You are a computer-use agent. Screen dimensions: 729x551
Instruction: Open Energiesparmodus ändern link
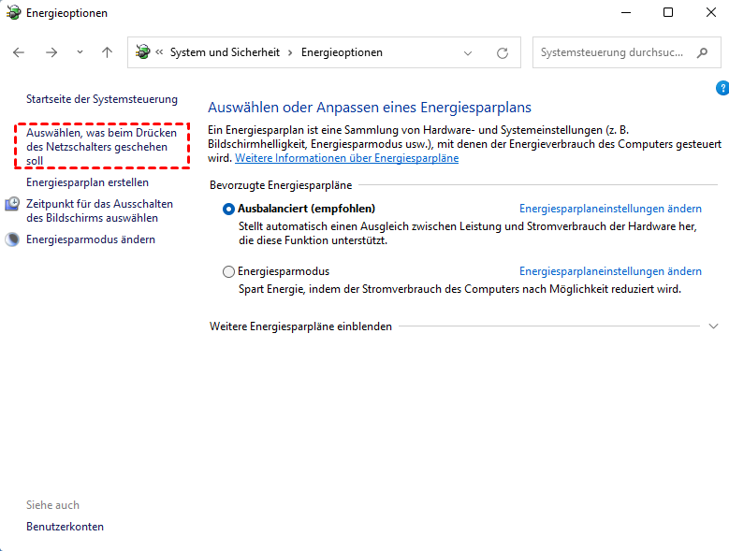[91, 239]
